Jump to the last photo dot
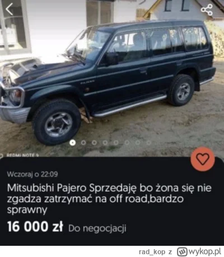The width and height of the screenshot is (224, 257). [148, 143]
